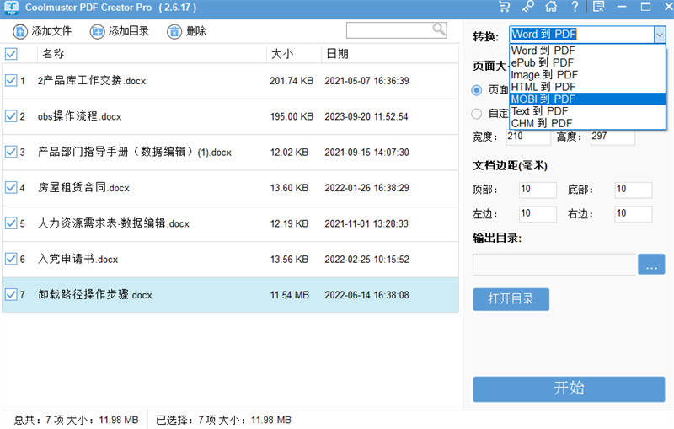
Task: Open the shopping cart purchase icon
Action: click(504, 7)
